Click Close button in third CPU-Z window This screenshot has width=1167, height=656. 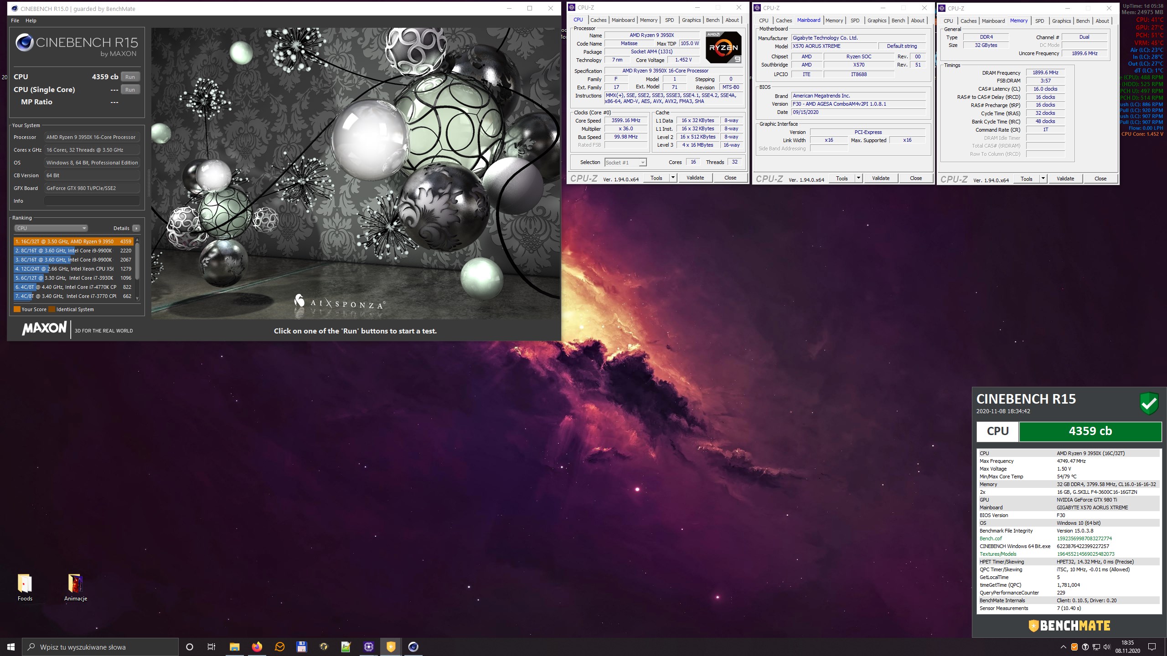coord(1100,179)
